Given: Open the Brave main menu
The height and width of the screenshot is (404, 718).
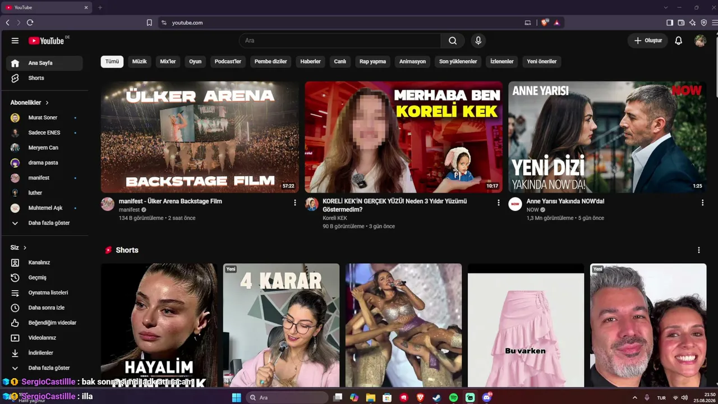Looking at the screenshot, I should [x=714, y=22].
